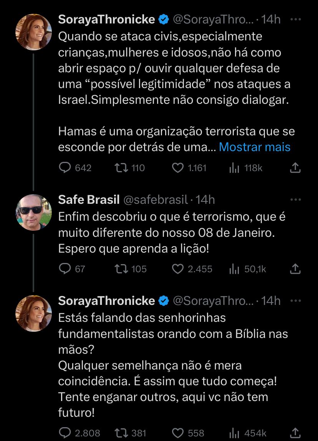Screen dimensions: 318x441
Task: Retweet Safe Brasil's tweet with 105 retweets
Action: pyautogui.click(x=121, y=269)
